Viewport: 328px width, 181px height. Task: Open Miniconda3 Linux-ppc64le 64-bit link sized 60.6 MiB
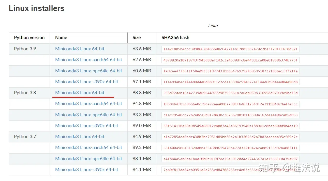pos(89,71)
